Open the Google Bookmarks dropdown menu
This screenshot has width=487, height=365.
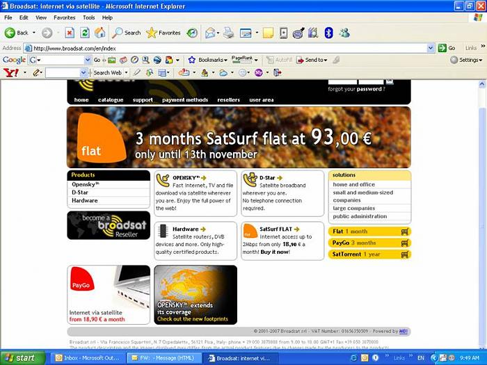[225, 60]
